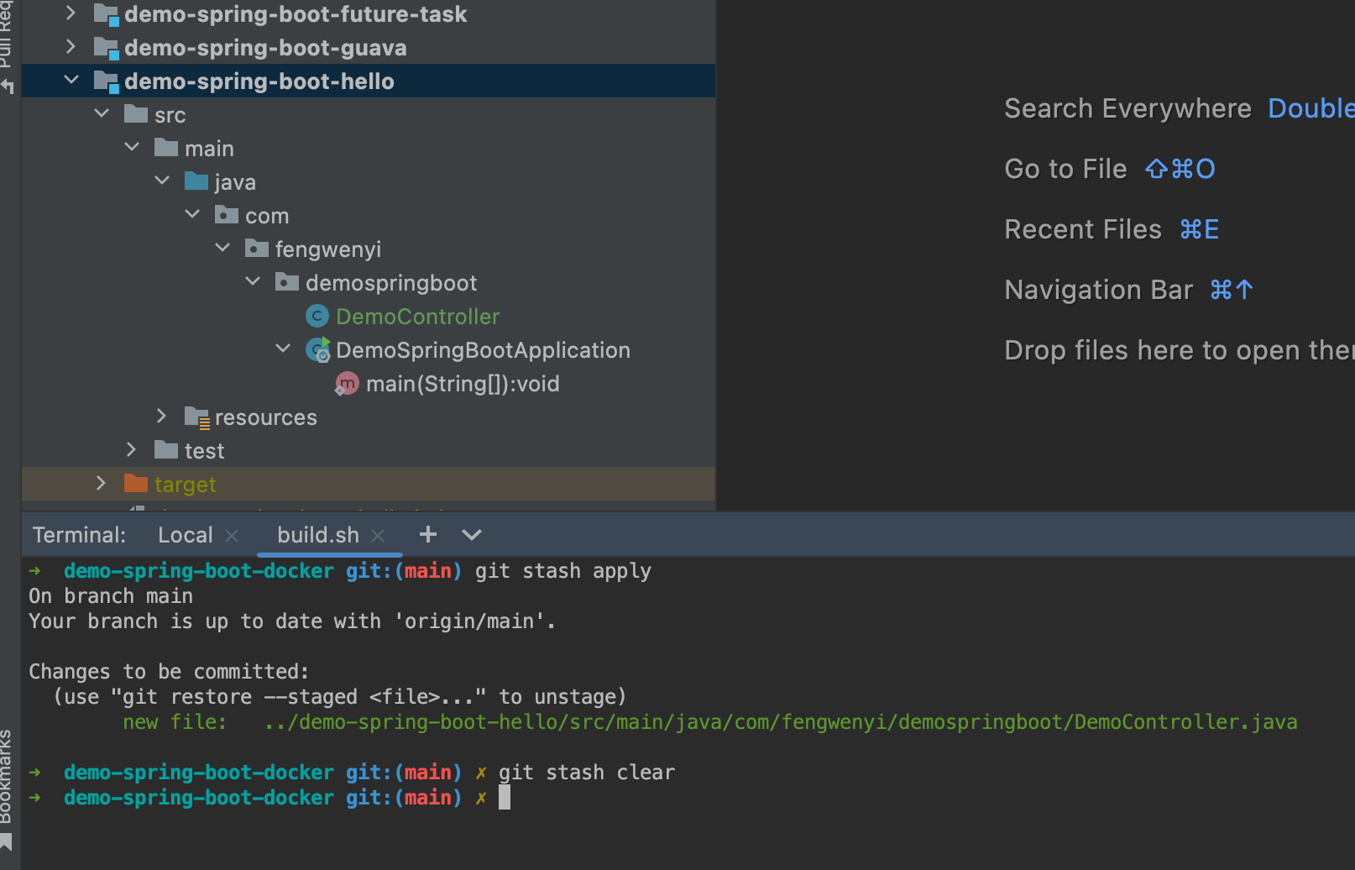
Task: Open the terminal options dropdown arrow
Action: (472, 534)
